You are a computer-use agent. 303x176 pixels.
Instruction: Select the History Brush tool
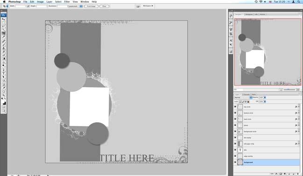[3, 51]
